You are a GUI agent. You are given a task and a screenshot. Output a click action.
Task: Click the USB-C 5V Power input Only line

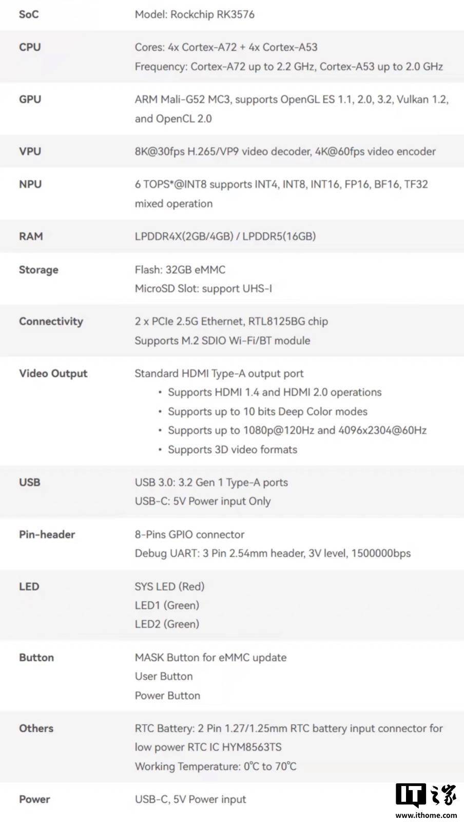(x=202, y=501)
